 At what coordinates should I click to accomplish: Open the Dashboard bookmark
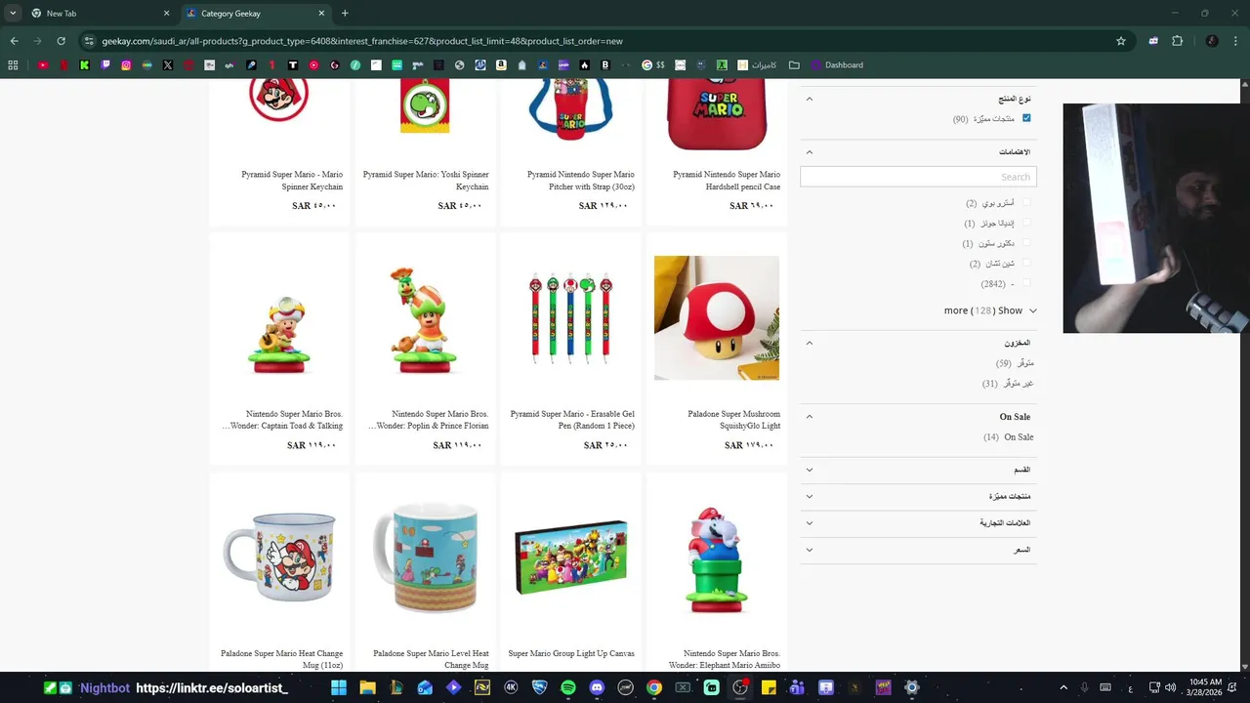point(836,65)
